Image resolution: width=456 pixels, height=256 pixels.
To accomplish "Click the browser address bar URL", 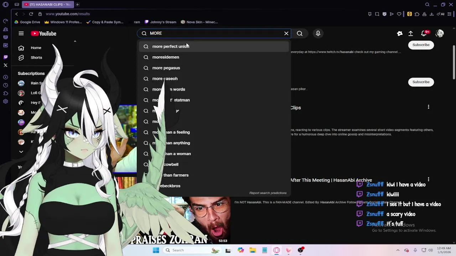I will pyautogui.click(x=68, y=14).
